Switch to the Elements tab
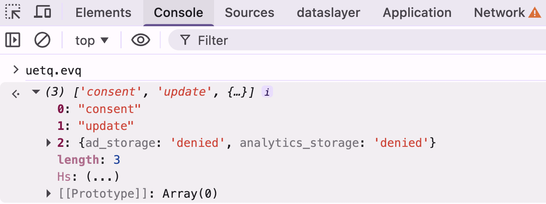This screenshot has height=204, width=546. click(103, 13)
